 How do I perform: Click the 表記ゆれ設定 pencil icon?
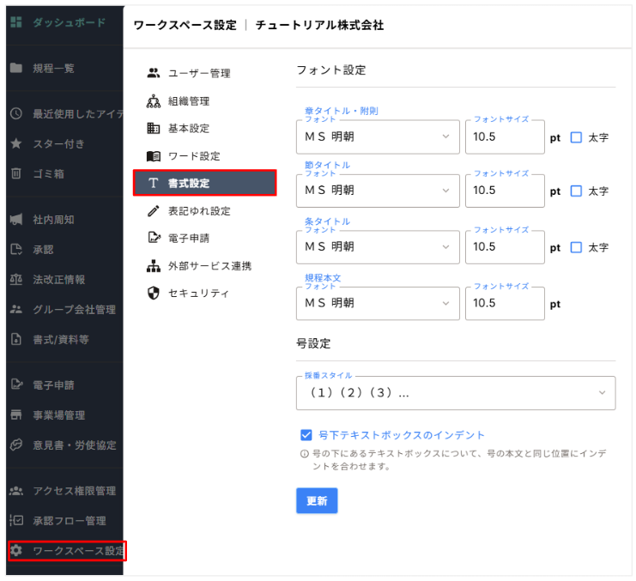[x=154, y=211]
